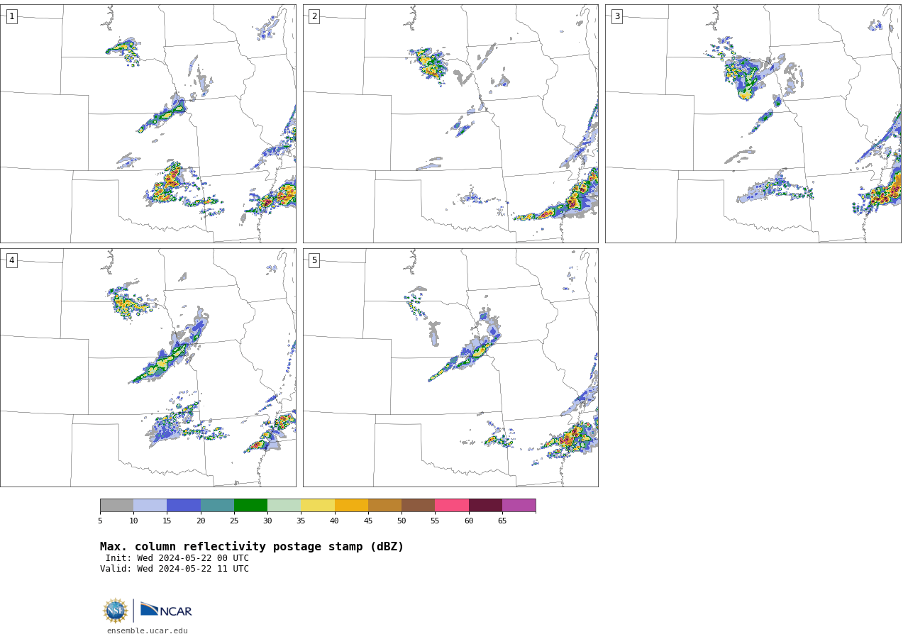This screenshot has height=639, width=908.
Task: Click the panel number 3 label
Action: [x=616, y=16]
